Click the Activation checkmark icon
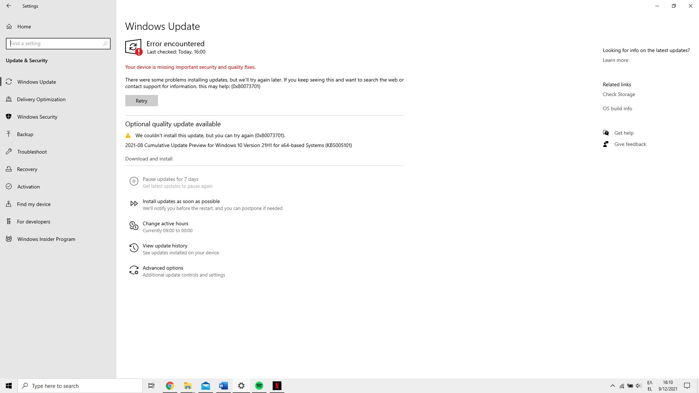Viewport: 699px width, 393px height. tap(9, 187)
